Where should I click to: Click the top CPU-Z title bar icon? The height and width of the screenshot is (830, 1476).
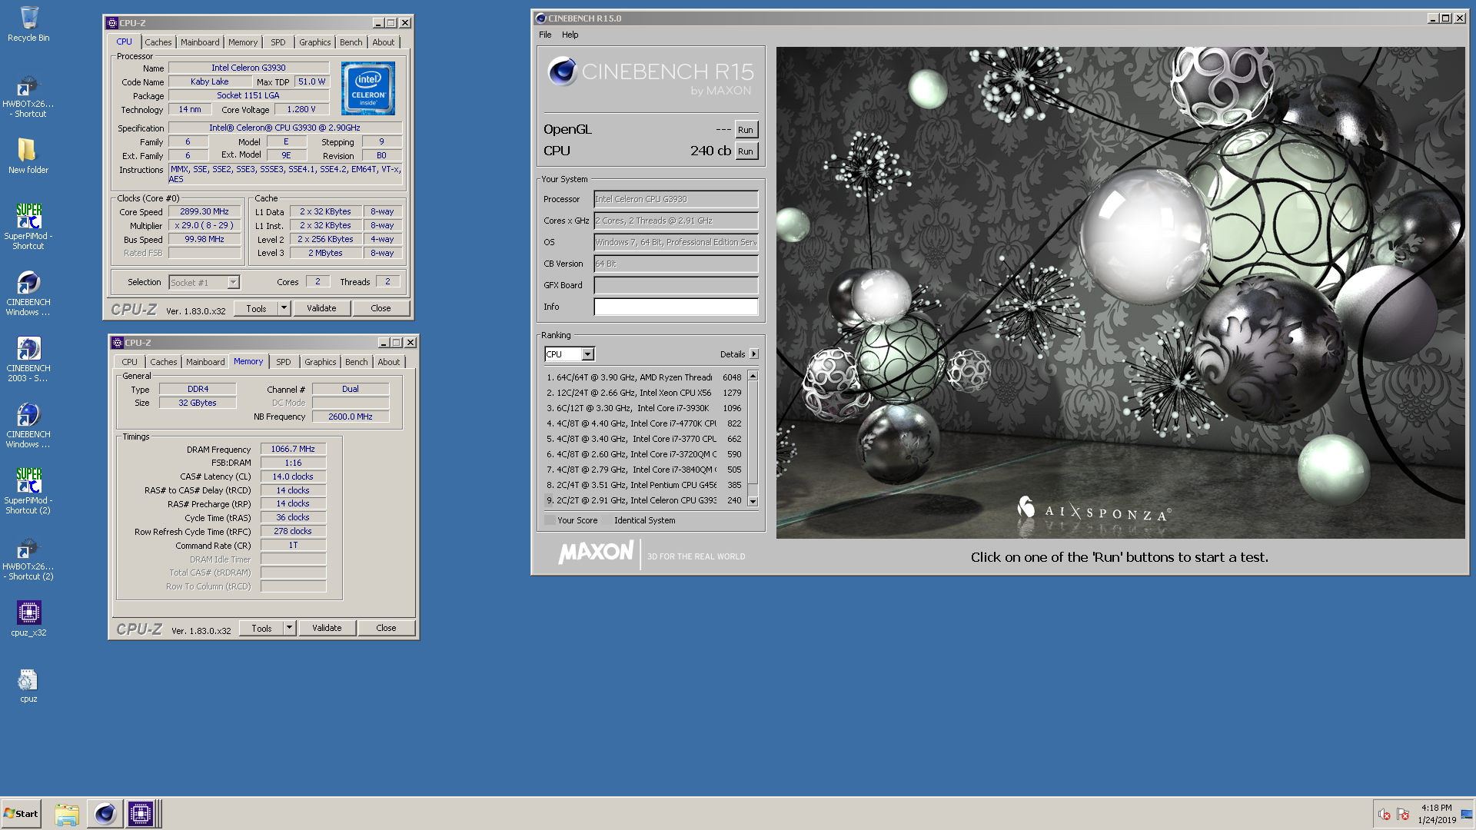tap(112, 23)
